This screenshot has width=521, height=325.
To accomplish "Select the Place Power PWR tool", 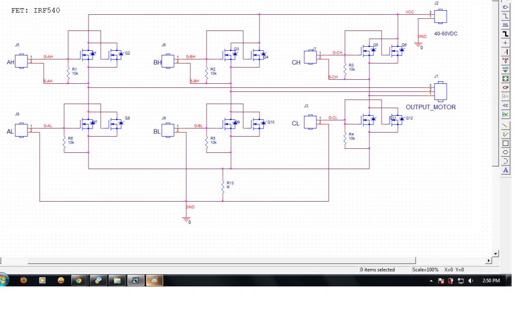I will 505,61.
